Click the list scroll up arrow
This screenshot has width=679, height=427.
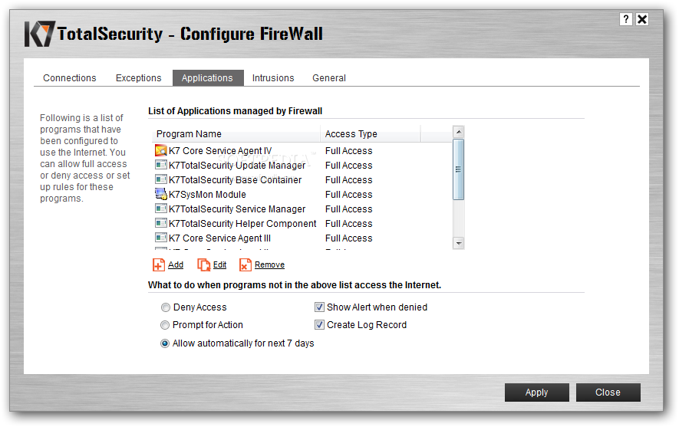(x=459, y=132)
